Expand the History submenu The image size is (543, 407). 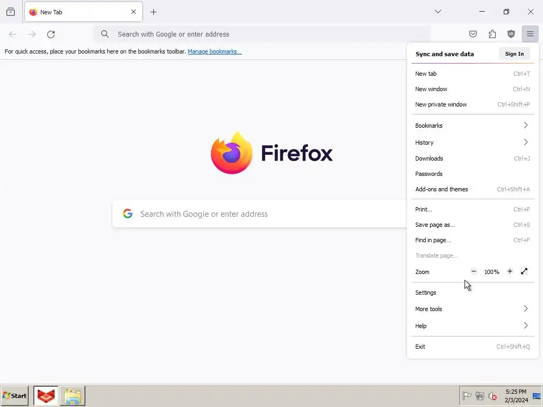tap(472, 143)
